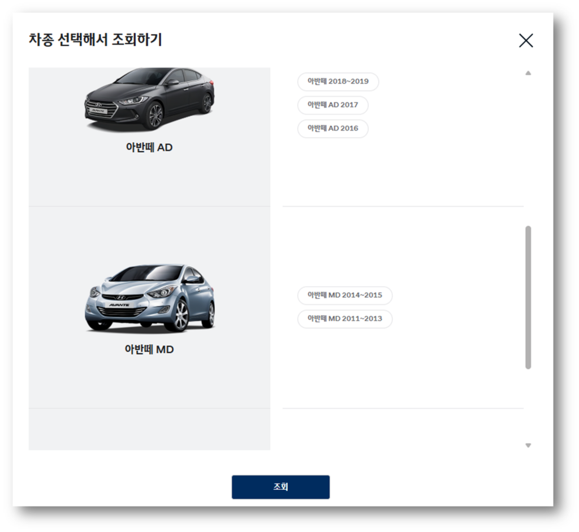Select the 아반떼 MD 2011~2013 model year option
The height and width of the screenshot is (532, 579).
click(x=345, y=319)
